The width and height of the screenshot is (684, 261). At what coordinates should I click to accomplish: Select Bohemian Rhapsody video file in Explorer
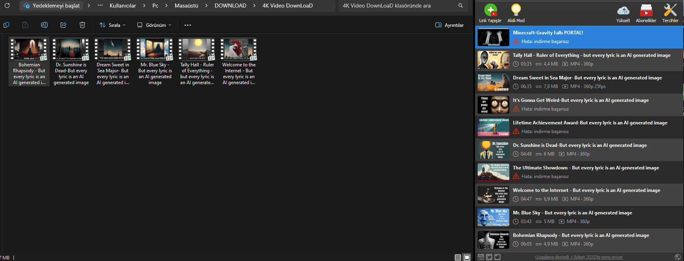point(29,62)
